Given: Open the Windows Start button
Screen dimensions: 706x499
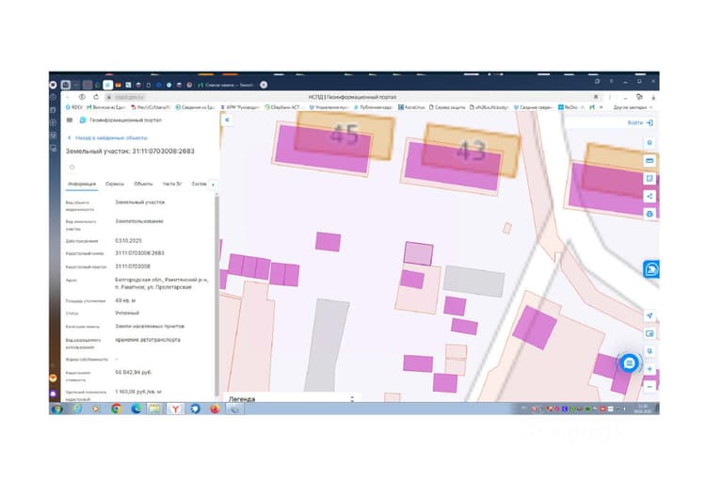Looking at the screenshot, I should [x=57, y=409].
